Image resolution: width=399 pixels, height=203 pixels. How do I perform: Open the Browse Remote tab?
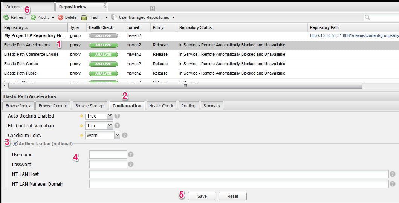tap(53, 106)
